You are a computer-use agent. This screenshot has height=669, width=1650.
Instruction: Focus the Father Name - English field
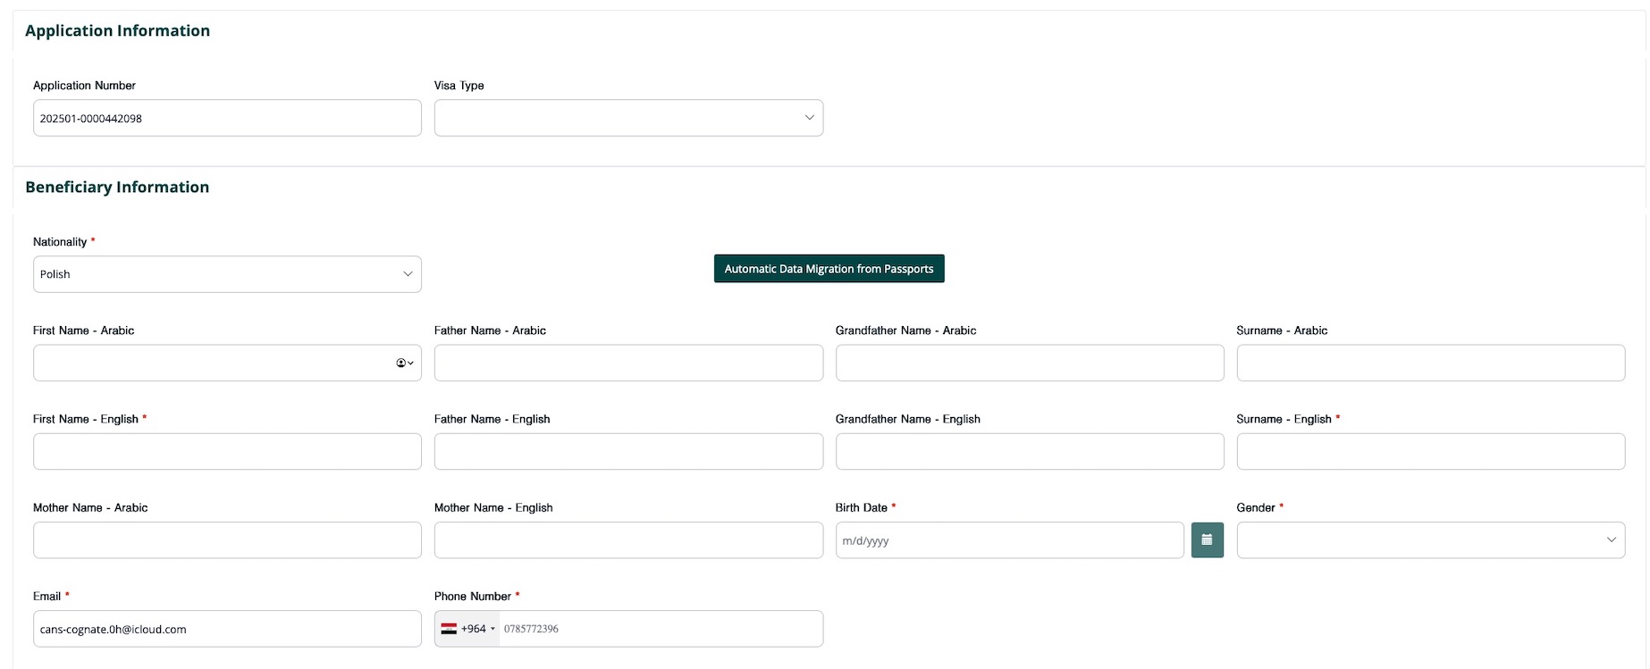coord(628,452)
